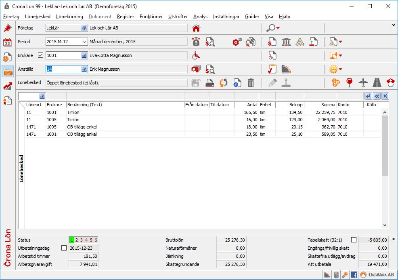This screenshot has width=398, height=280.
Task: Click the red gears settings icon
Action: click(237, 42)
